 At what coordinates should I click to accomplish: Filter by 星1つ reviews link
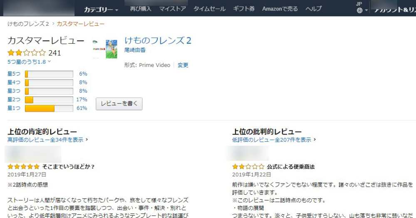point(14,108)
